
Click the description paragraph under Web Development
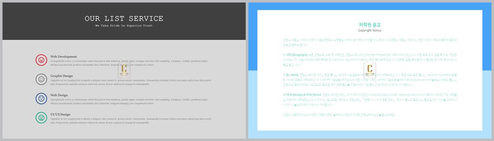(129, 63)
